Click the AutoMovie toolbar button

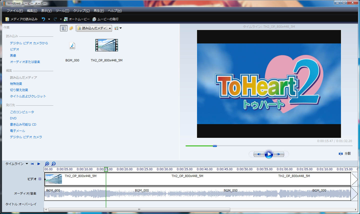77,19
